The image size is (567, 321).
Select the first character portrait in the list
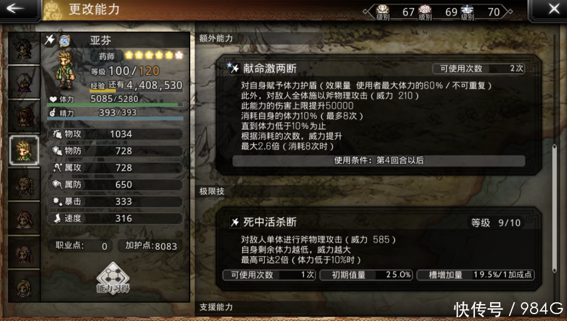(x=24, y=48)
